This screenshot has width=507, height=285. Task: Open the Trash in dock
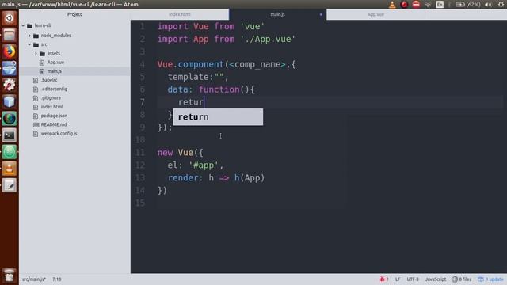(x=9, y=275)
